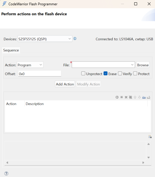Enable the Unprotect checkbox
The width and height of the screenshot is (155, 177).
[83, 73]
